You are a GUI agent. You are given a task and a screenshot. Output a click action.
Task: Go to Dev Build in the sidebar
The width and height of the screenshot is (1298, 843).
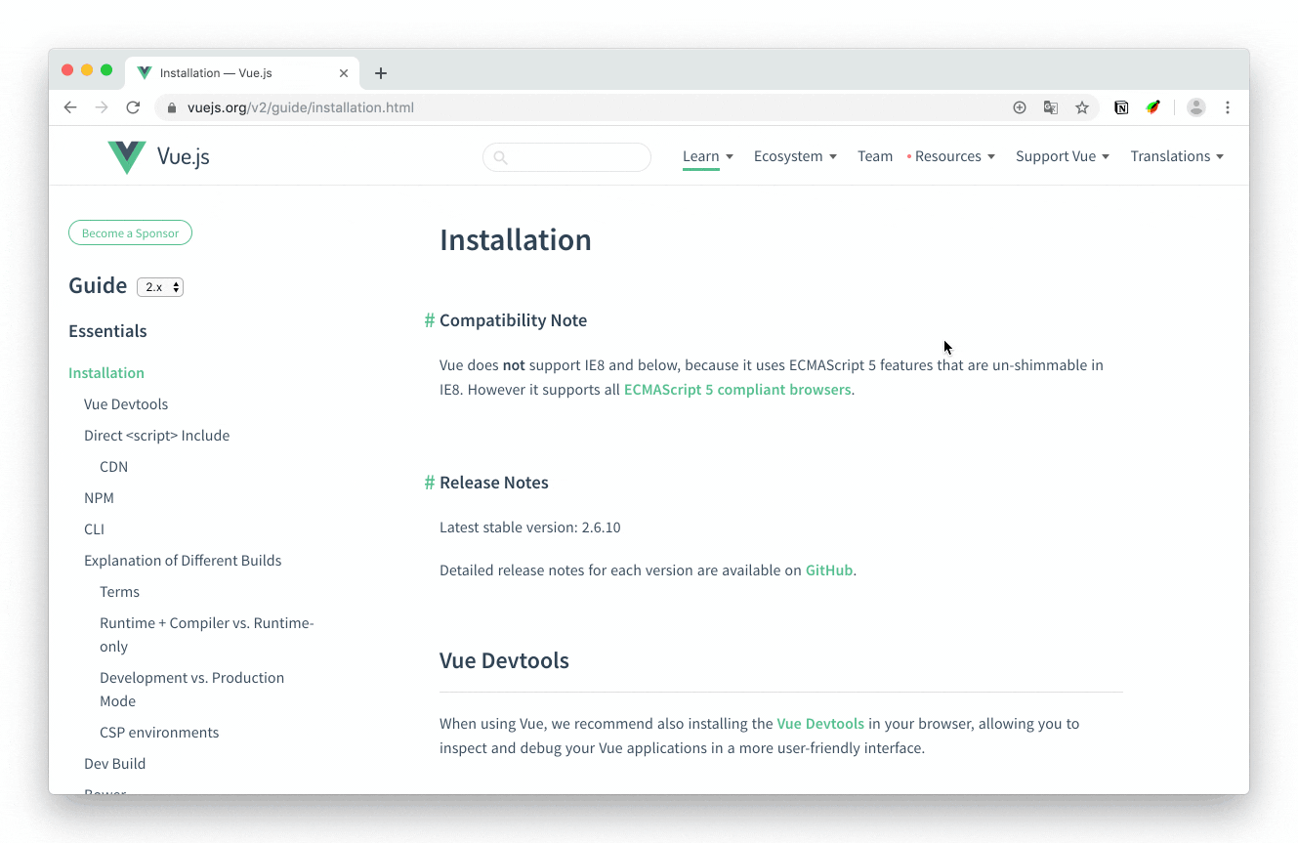(114, 764)
